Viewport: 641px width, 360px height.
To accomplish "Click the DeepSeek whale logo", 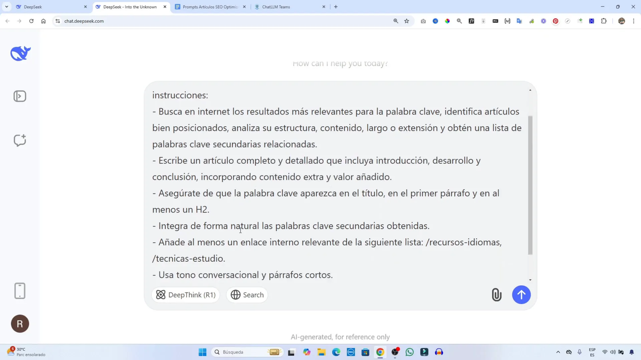I will tap(20, 53).
